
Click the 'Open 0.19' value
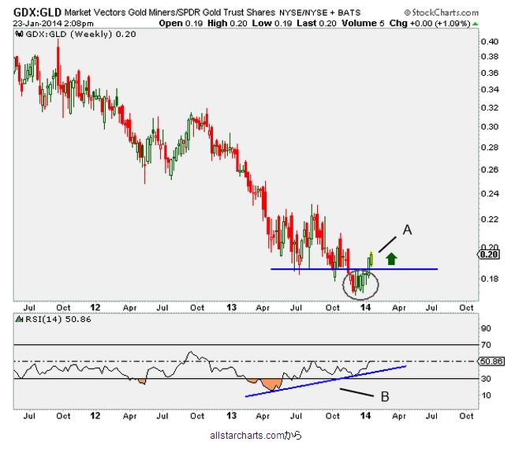click(x=181, y=24)
